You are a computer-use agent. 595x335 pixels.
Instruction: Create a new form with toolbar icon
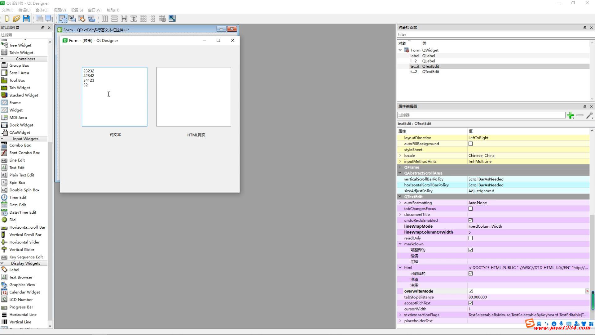click(x=7, y=19)
